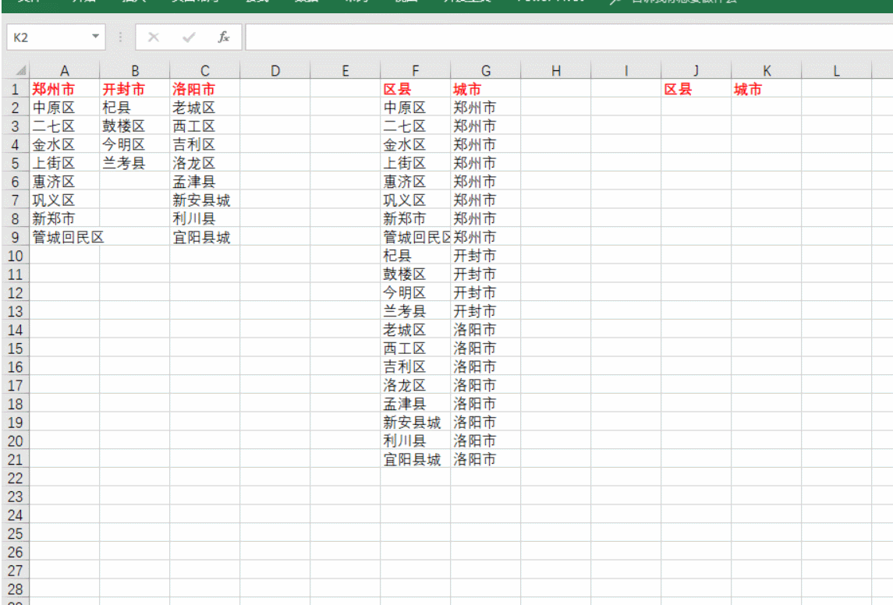
Task: Select cell 杞县 in column B
Action: (x=134, y=108)
